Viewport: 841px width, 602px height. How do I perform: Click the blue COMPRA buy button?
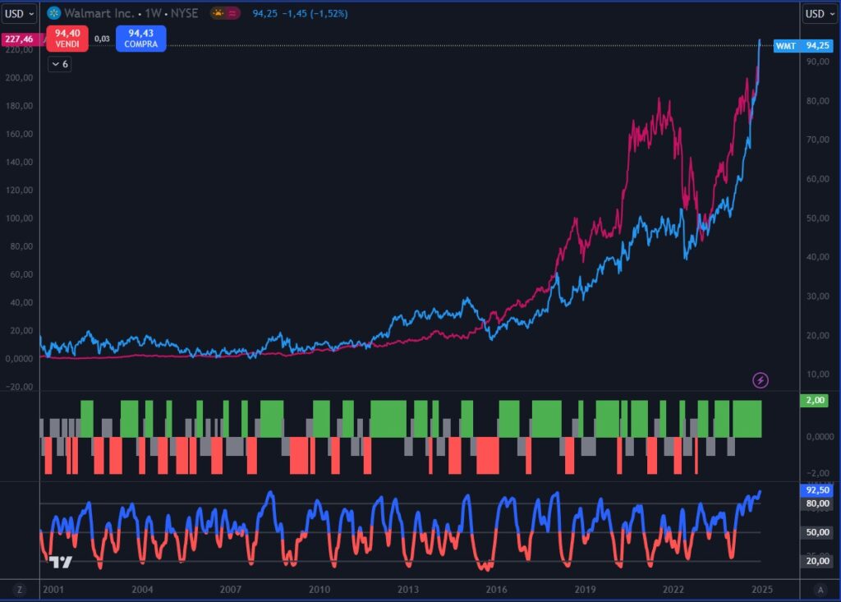point(140,38)
